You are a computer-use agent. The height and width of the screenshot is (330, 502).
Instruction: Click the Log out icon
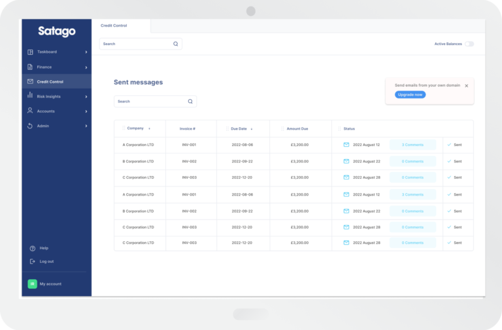(32, 262)
